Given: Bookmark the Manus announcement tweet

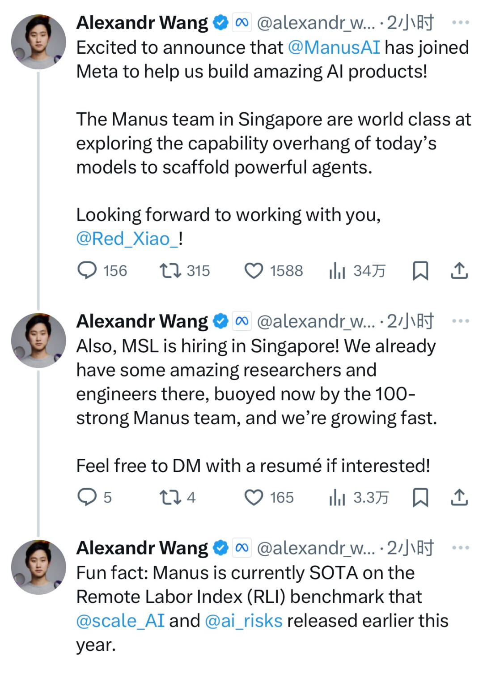Looking at the screenshot, I should click(419, 270).
